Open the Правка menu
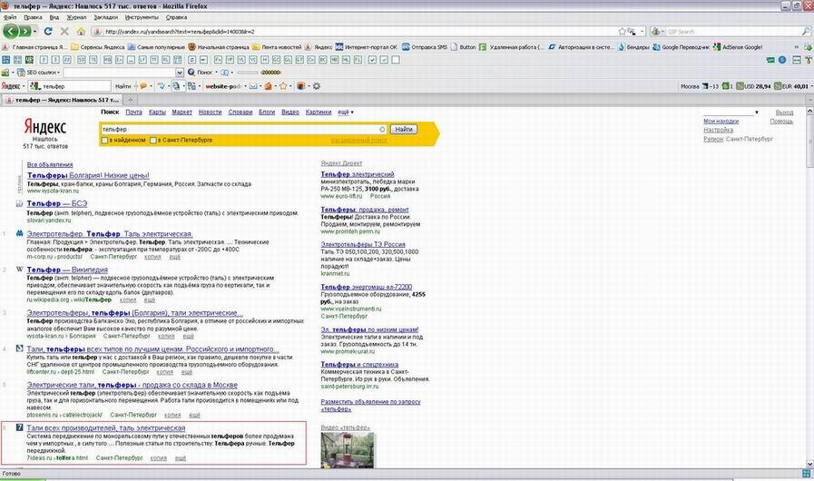The width and height of the screenshot is (814, 481). (33, 17)
